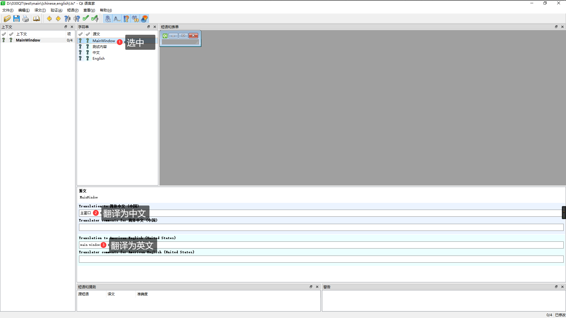Click the Open file folder icon
The image size is (566, 318).
(x=7, y=19)
